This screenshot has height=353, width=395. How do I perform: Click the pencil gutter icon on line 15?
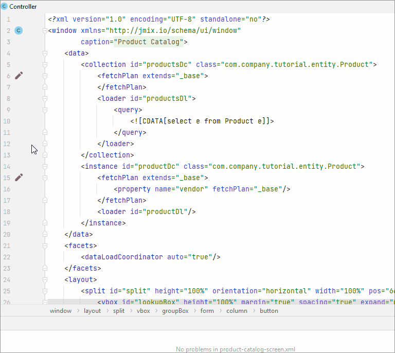pyautogui.click(x=19, y=178)
